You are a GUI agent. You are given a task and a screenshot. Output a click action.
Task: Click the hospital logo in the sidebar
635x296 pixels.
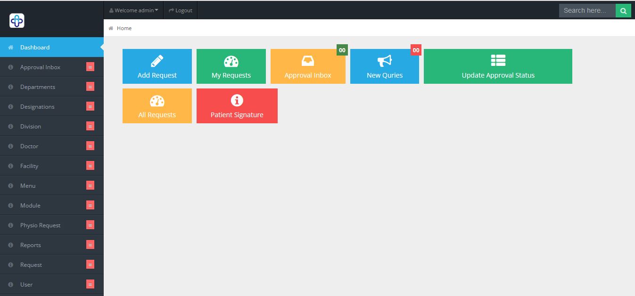pyautogui.click(x=16, y=20)
